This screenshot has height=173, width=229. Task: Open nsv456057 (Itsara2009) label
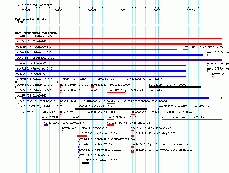(32, 63)
